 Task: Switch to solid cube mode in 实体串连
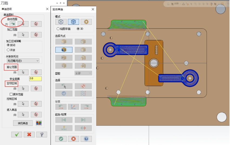click(73, 22)
